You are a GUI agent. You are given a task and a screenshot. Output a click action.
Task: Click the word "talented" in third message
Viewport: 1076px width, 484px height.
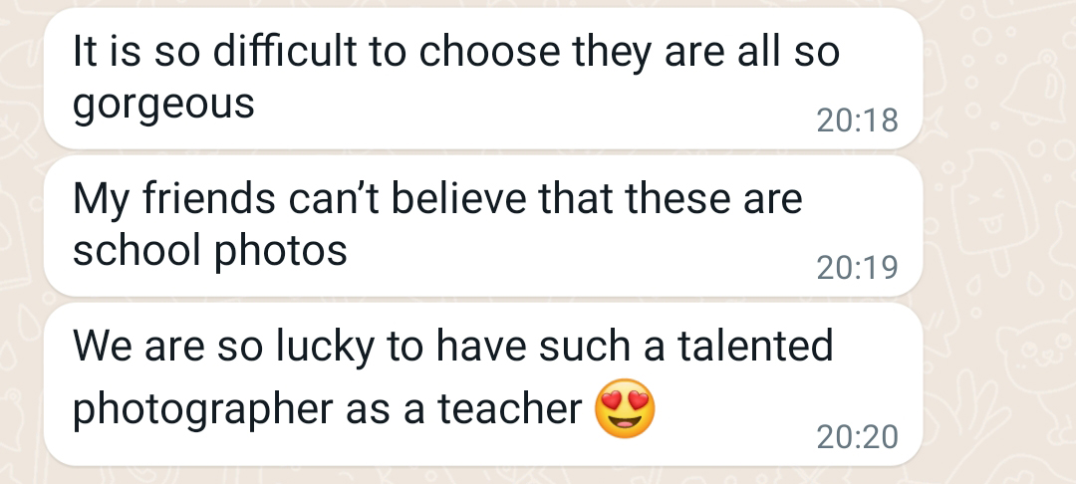[755, 346]
